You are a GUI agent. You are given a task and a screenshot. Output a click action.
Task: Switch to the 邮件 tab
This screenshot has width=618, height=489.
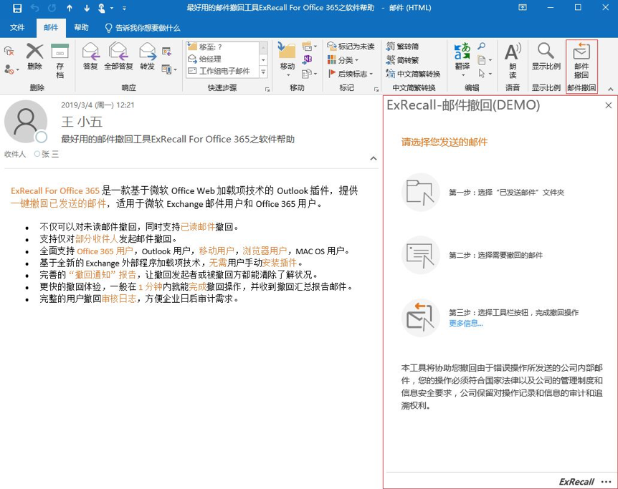(51, 27)
